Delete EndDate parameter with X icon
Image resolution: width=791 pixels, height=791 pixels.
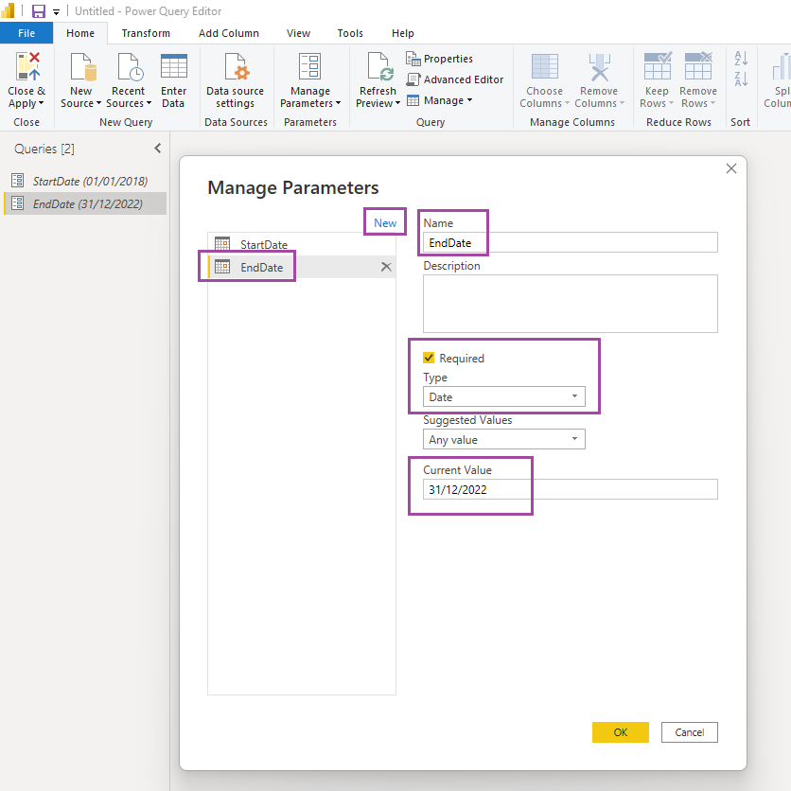(x=386, y=267)
